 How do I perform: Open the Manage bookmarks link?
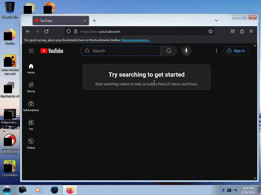pos(136,40)
